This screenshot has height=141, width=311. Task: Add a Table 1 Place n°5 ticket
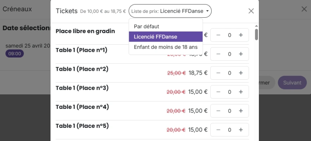click(241, 130)
